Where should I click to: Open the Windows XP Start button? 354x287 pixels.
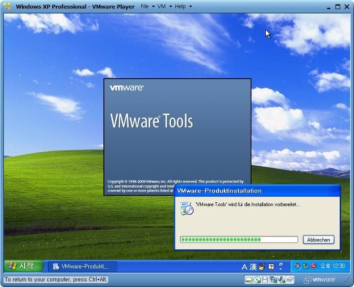(x=23, y=266)
